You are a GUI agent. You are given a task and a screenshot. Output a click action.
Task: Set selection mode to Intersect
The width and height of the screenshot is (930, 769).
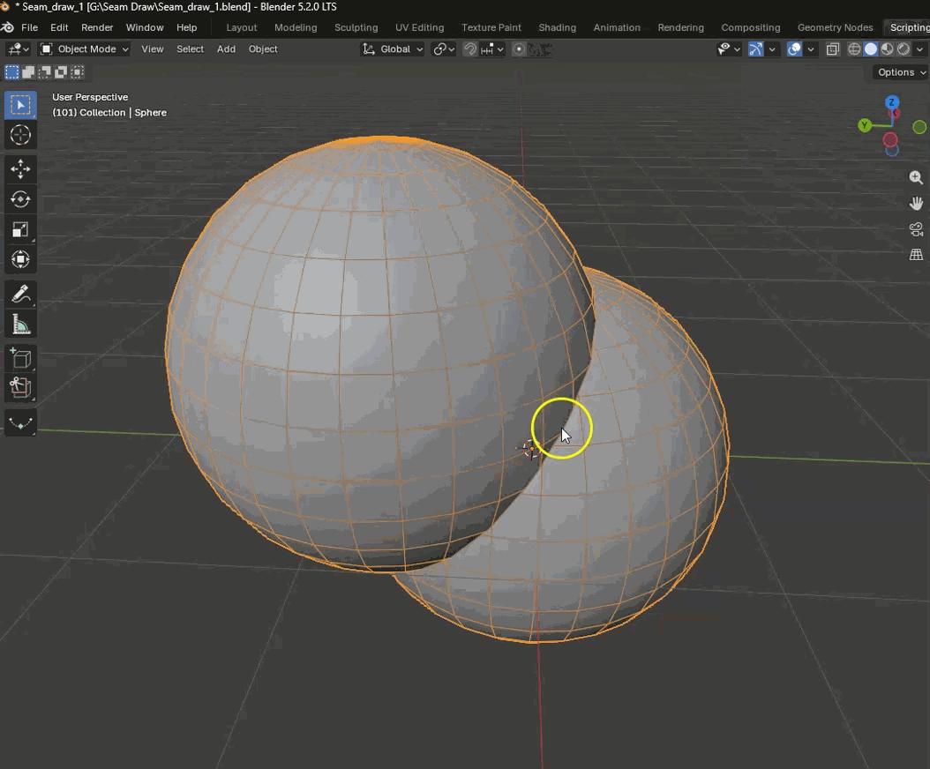[x=78, y=72]
